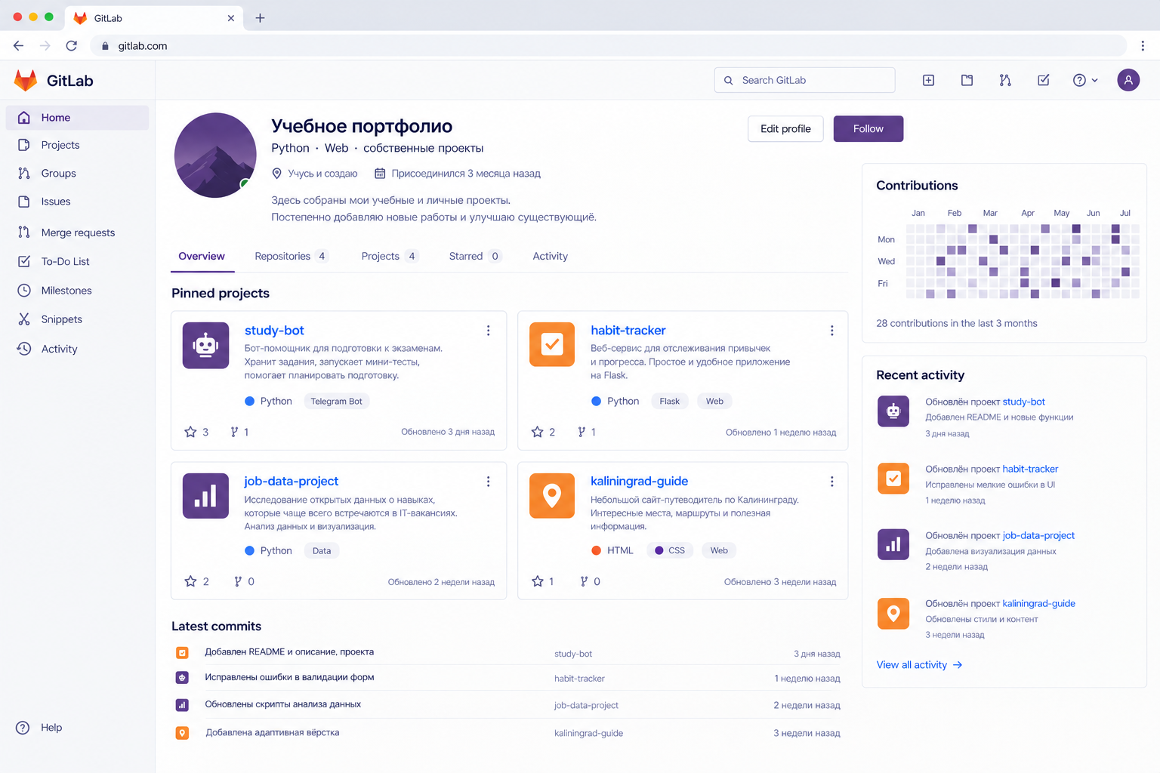Open the user avatar menu

(x=1128, y=80)
